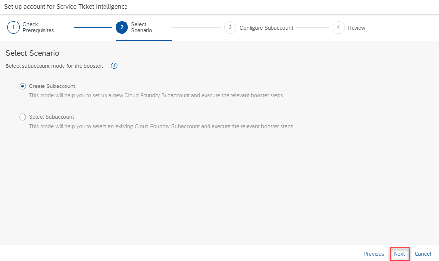
Task: Open the info icon next to subaccount mode
Action: coord(114,66)
